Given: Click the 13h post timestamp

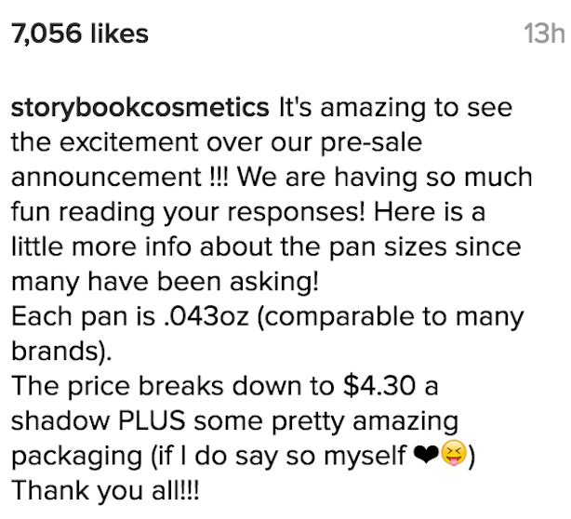Looking at the screenshot, I should (544, 33).
